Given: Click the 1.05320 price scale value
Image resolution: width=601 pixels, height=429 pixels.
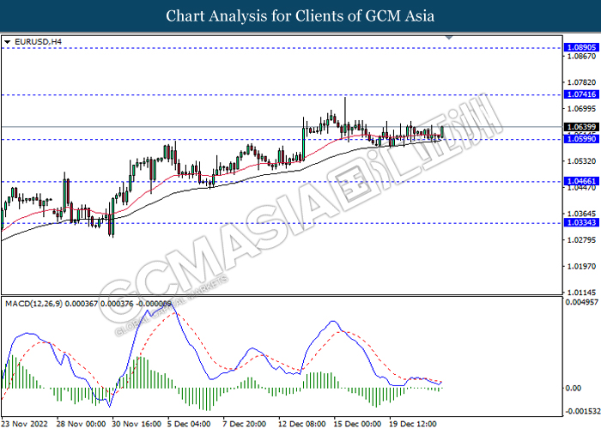Looking at the screenshot, I should tap(581, 161).
